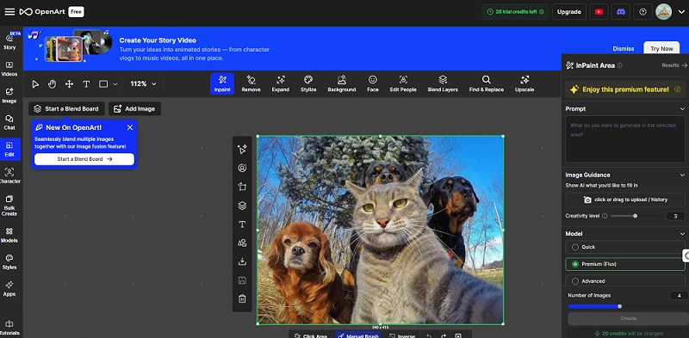Viewport: 689px width, 338px height.
Task: Adjust the Creativity level slider
Action: 635,216
